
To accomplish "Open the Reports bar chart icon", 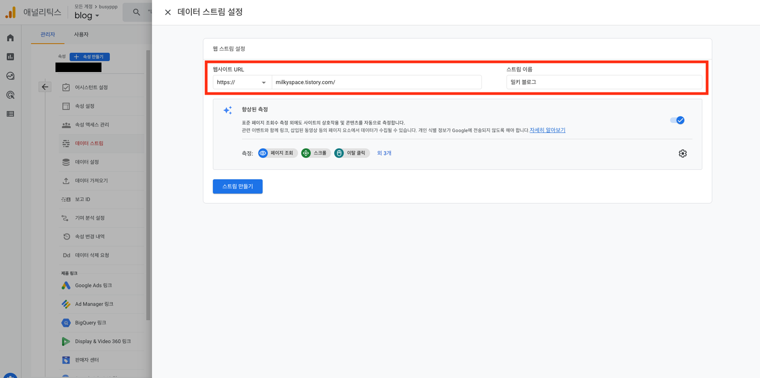I will pyautogui.click(x=10, y=57).
